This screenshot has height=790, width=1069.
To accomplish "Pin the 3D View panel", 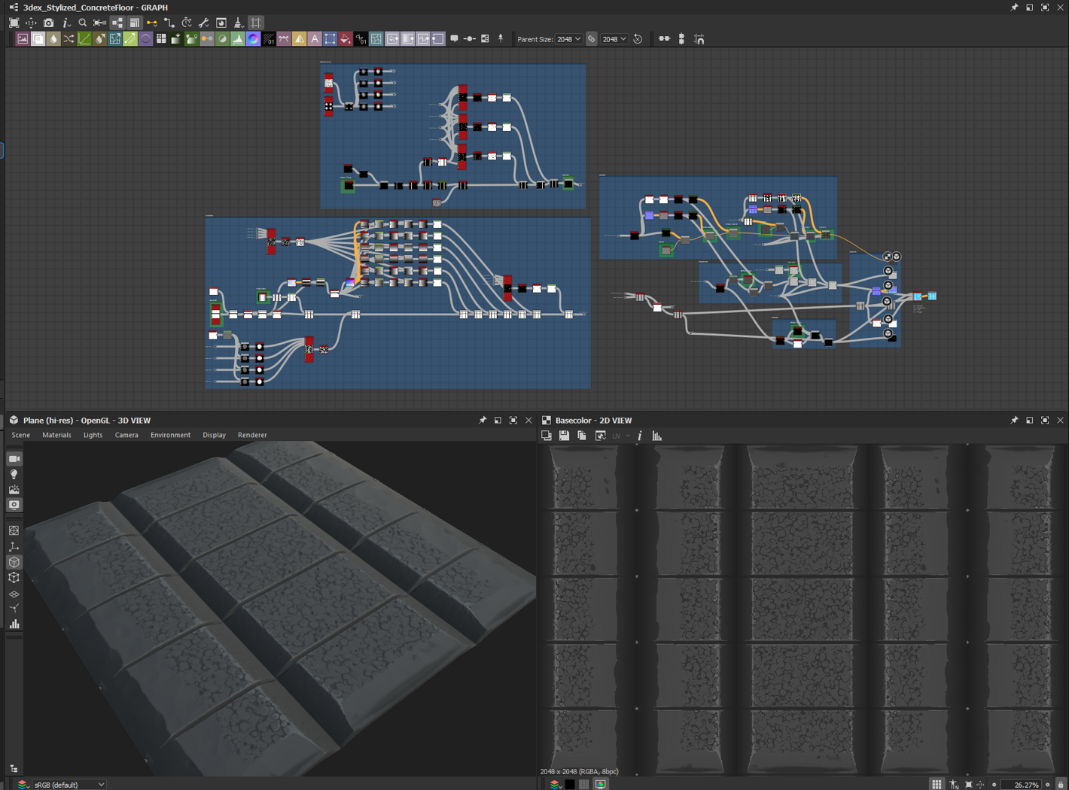I will [x=483, y=421].
